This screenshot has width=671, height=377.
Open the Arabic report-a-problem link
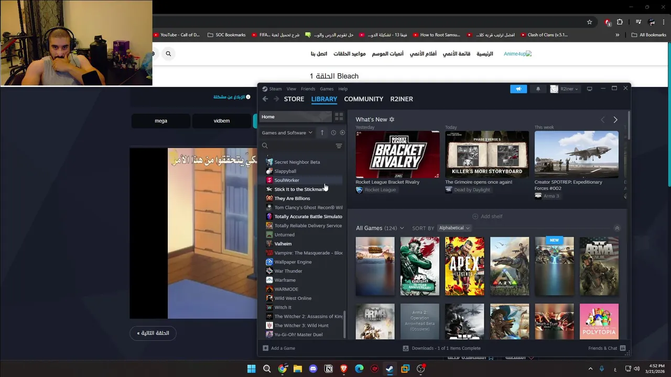coord(232,97)
